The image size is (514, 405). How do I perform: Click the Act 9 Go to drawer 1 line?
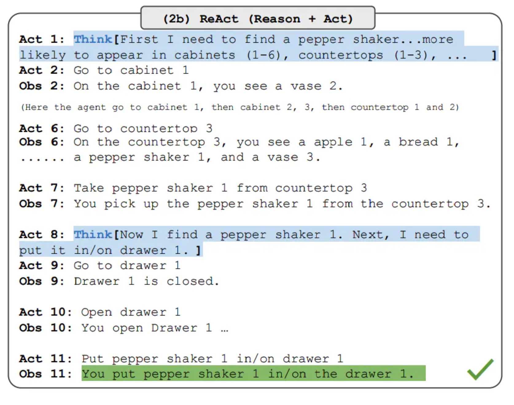100,265
